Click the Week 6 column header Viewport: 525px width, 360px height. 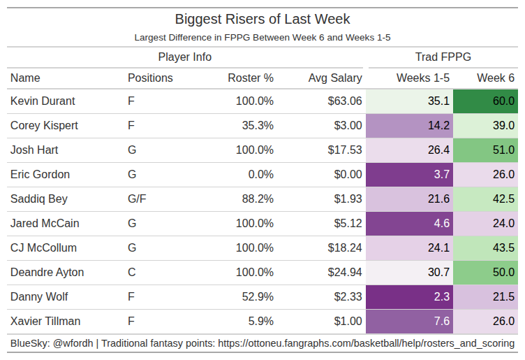coord(496,78)
